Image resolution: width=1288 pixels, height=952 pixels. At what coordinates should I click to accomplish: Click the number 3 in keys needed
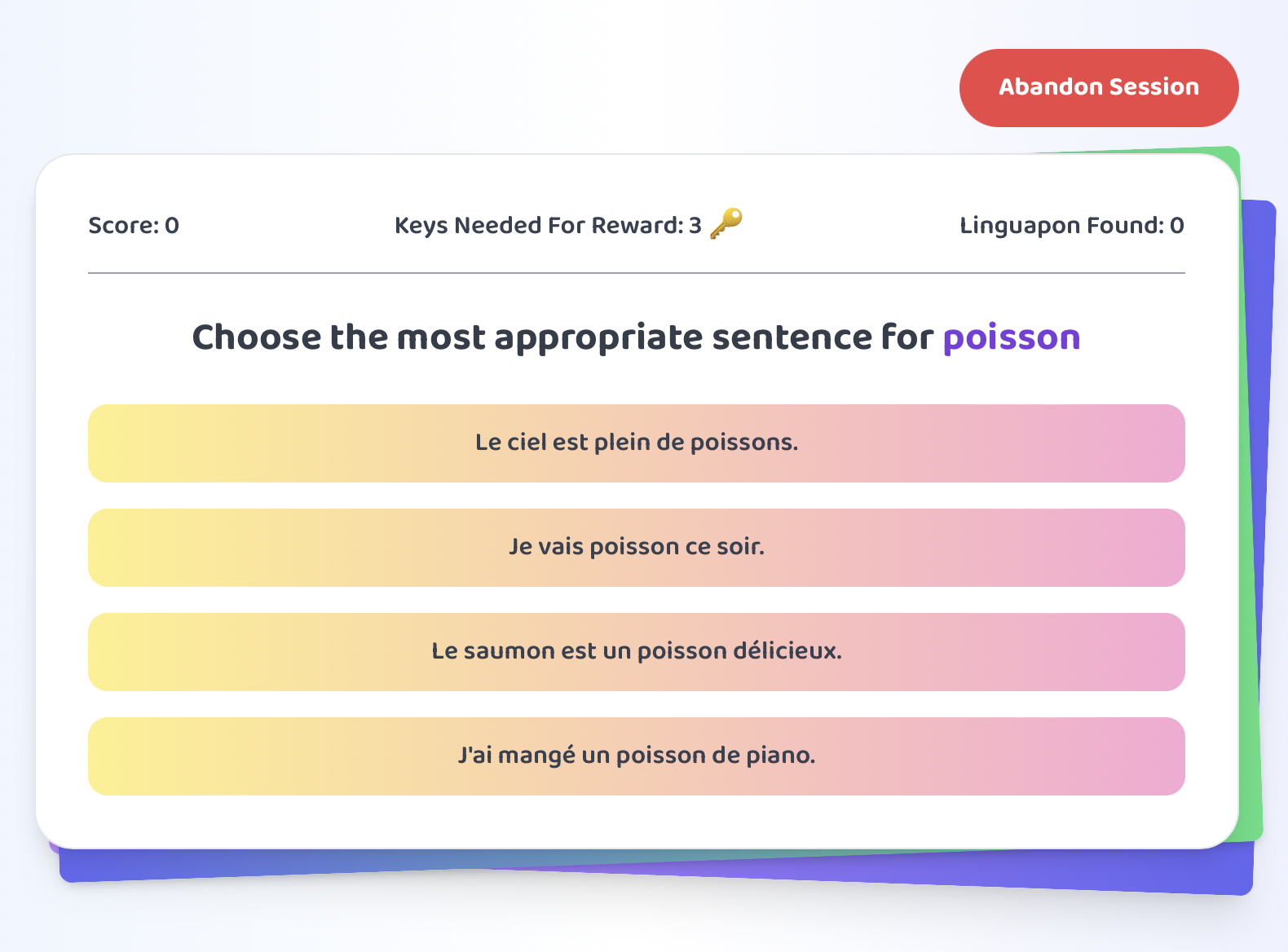point(695,226)
